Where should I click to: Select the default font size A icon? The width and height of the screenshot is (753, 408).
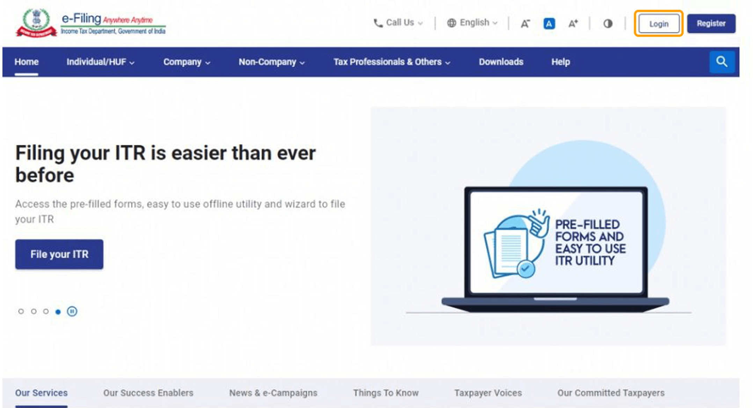pos(549,24)
